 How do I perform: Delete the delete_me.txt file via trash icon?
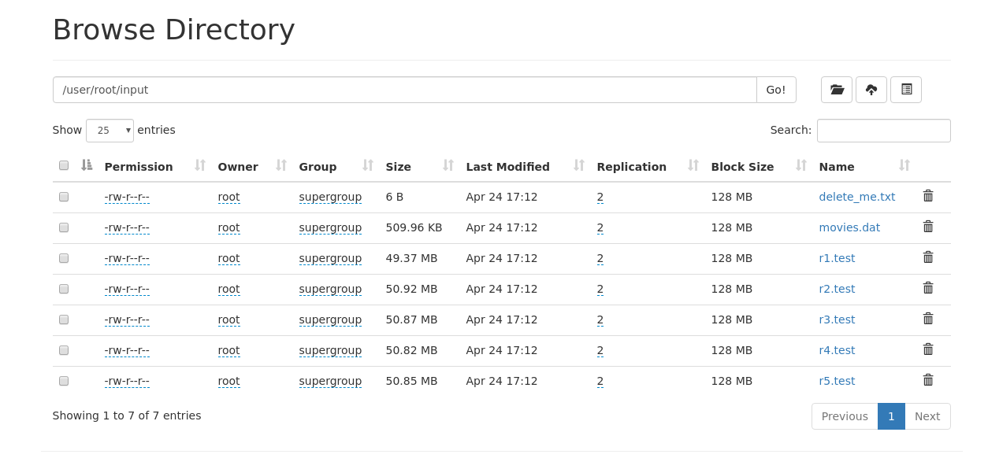(x=928, y=196)
